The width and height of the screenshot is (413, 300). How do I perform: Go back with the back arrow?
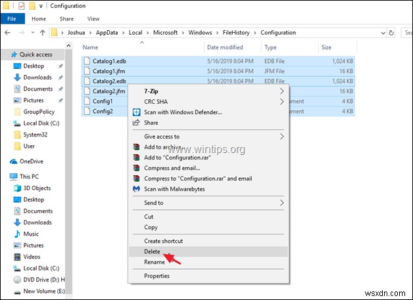tap(8, 33)
